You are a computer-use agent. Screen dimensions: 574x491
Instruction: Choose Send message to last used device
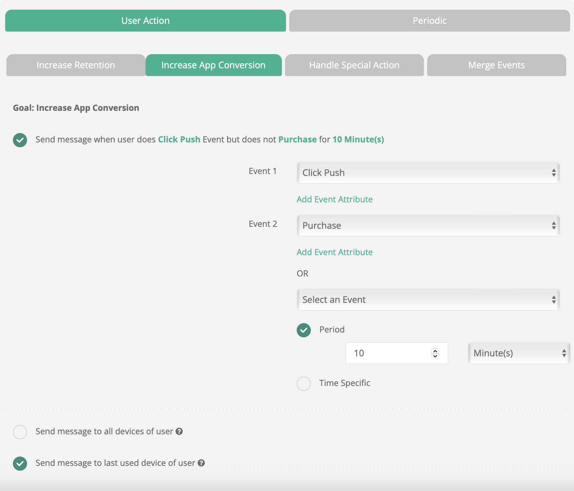pos(20,463)
